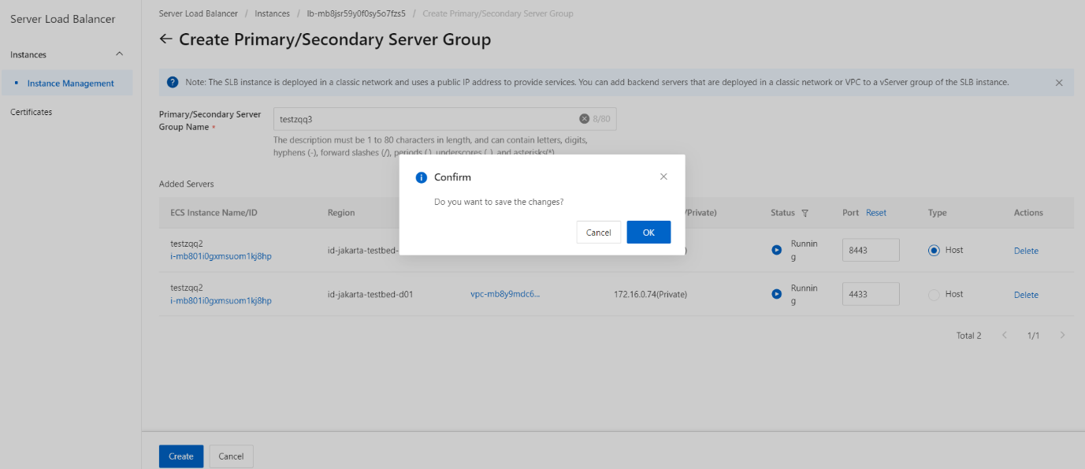
Task: Close the Confirm dialog with the X
Action: [x=663, y=177]
